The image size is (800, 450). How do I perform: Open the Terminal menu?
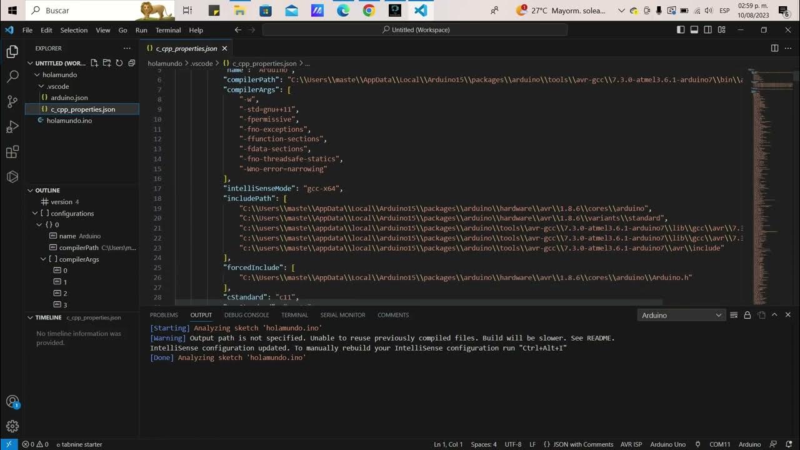[168, 30]
